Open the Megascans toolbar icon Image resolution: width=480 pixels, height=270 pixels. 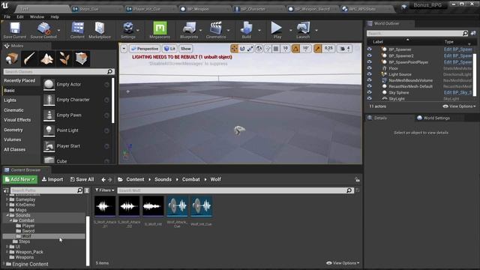160,30
